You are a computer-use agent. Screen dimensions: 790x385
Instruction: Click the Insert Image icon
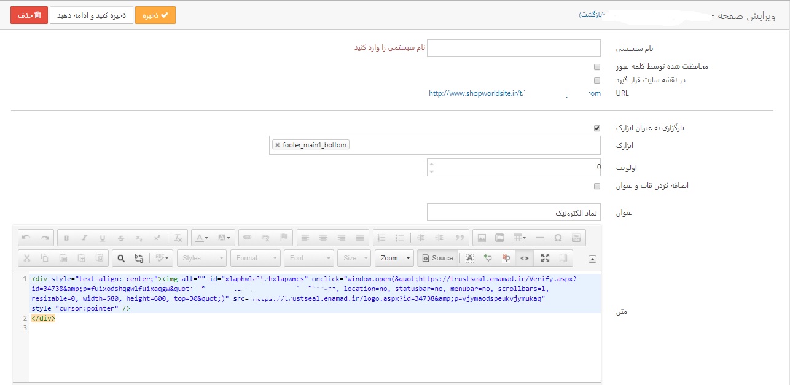pos(482,238)
